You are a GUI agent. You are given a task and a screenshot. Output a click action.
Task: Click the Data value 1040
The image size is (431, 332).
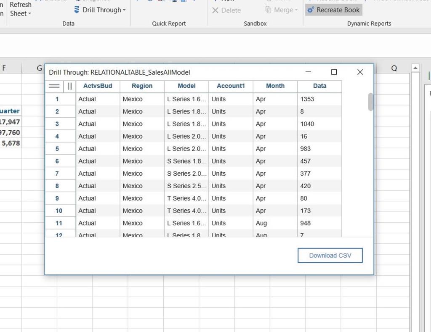(320, 124)
